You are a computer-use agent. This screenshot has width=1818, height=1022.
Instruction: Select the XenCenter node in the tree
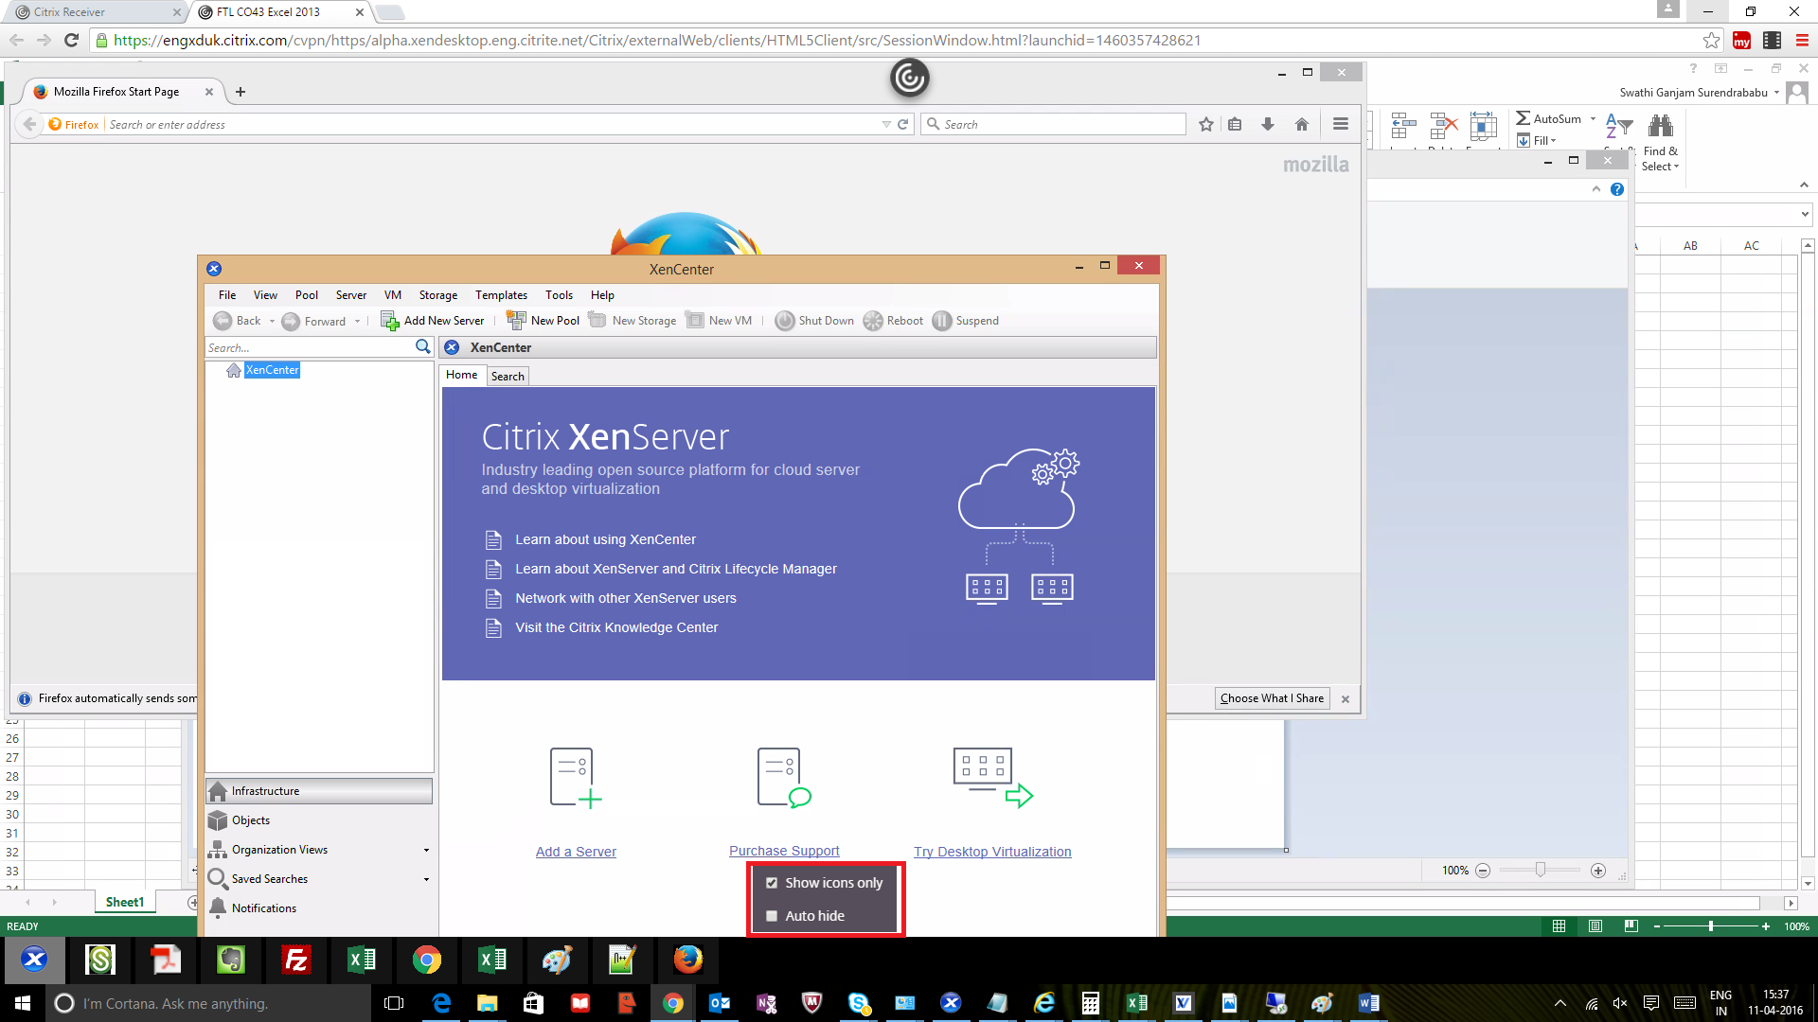coord(272,370)
